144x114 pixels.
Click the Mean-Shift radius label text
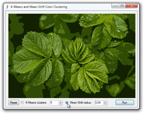(81, 103)
